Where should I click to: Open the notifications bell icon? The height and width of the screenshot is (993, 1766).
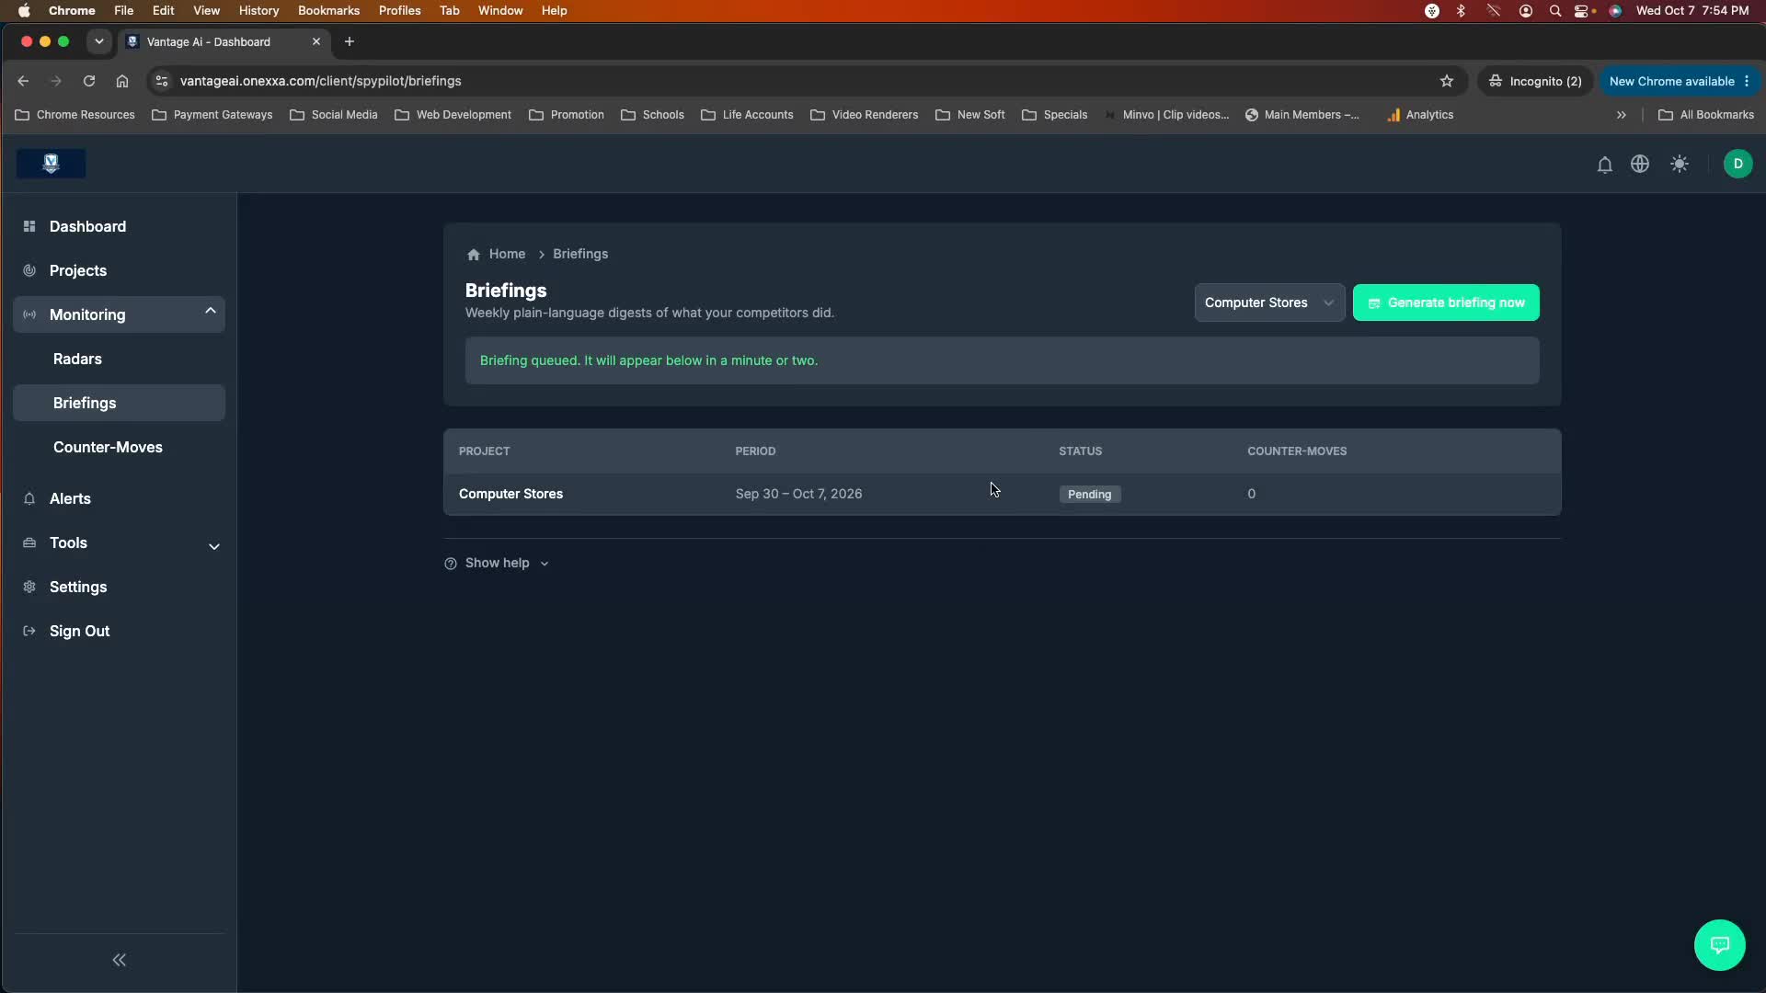(1604, 165)
